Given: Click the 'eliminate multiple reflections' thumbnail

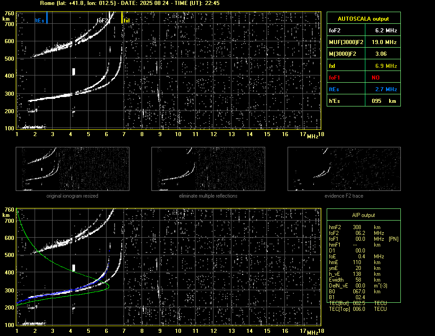Looking at the screenshot, I should [x=208, y=169].
